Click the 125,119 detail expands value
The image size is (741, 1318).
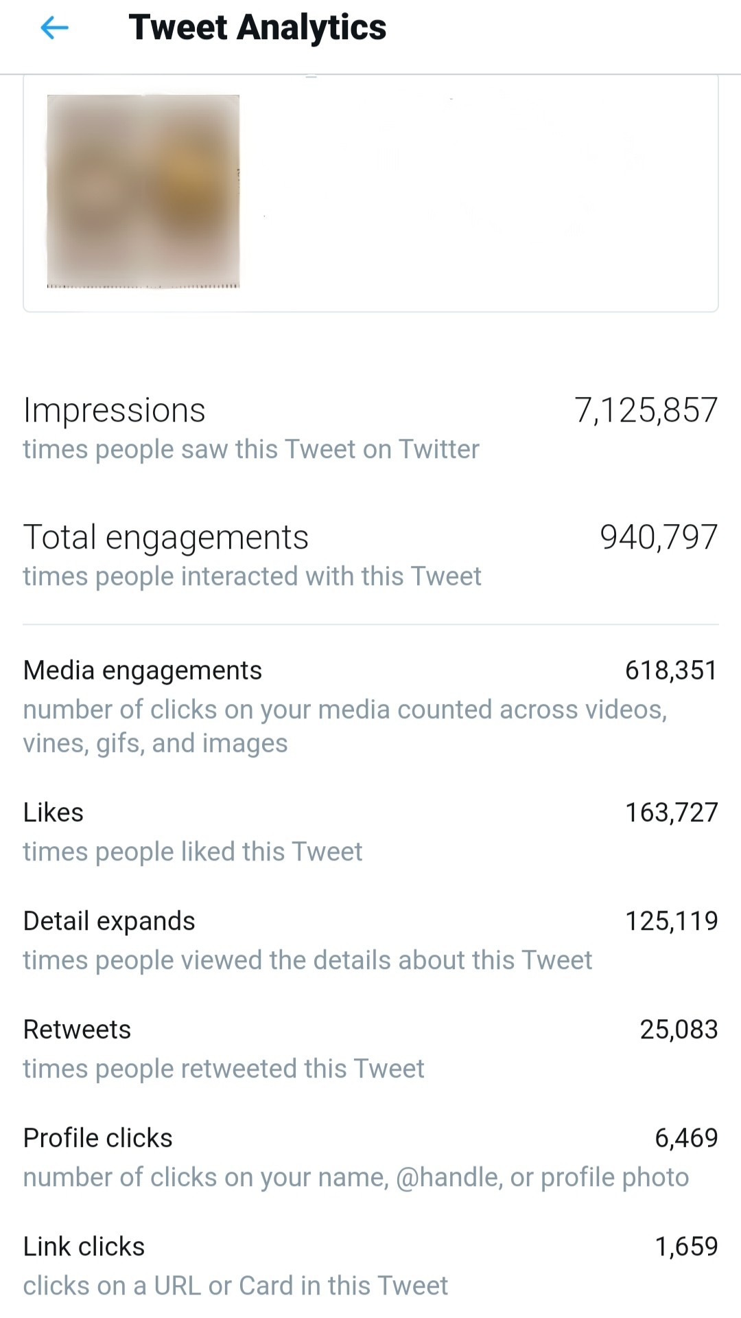tap(671, 921)
